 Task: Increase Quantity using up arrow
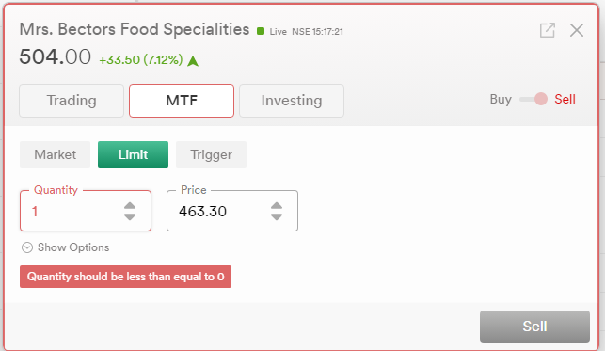pos(130,206)
